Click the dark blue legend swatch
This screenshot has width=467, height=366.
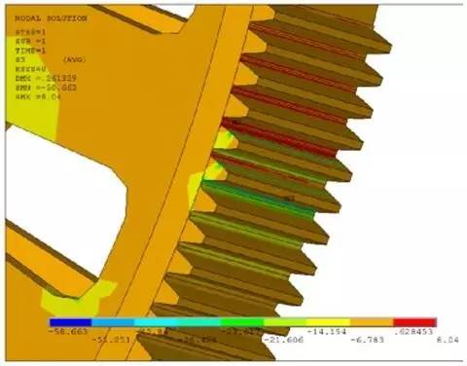pyautogui.click(x=70, y=322)
